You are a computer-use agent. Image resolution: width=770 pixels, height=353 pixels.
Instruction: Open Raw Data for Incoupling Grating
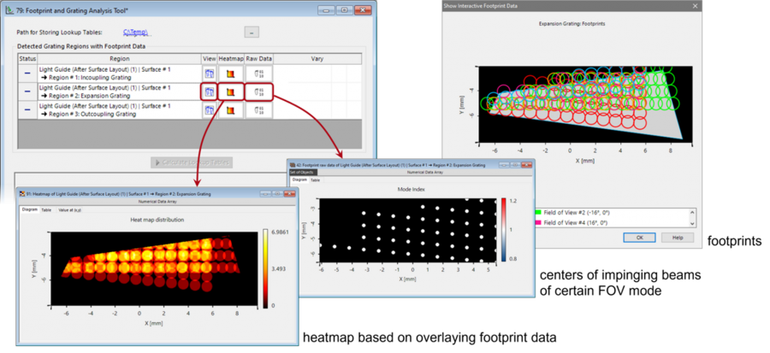(x=258, y=74)
